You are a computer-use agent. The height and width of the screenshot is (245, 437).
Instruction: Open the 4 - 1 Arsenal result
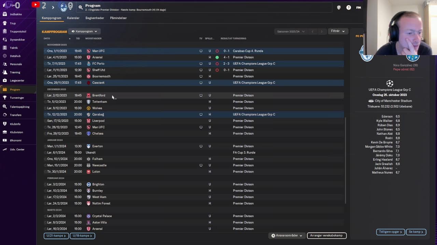pos(226,57)
